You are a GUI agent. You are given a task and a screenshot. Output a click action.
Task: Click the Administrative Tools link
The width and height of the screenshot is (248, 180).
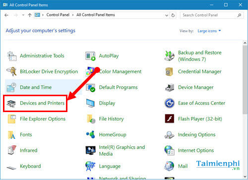(42, 56)
